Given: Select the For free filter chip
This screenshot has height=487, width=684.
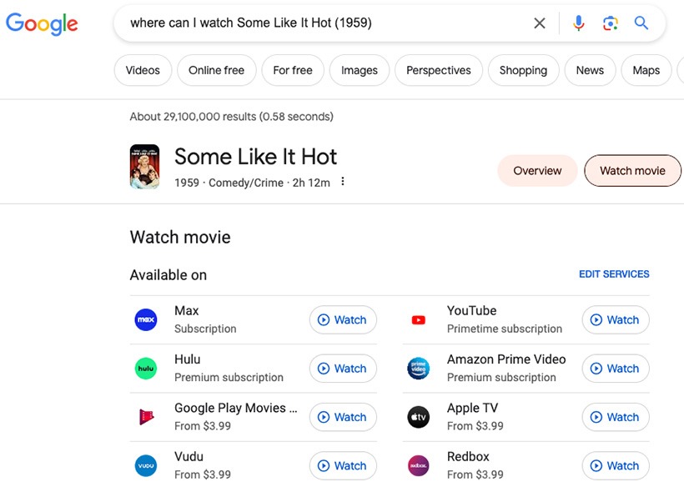Looking at the screenshot, I should [293, 70].
